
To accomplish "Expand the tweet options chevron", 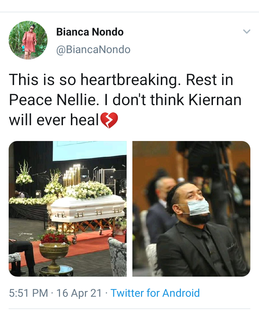I will [247, 32].
